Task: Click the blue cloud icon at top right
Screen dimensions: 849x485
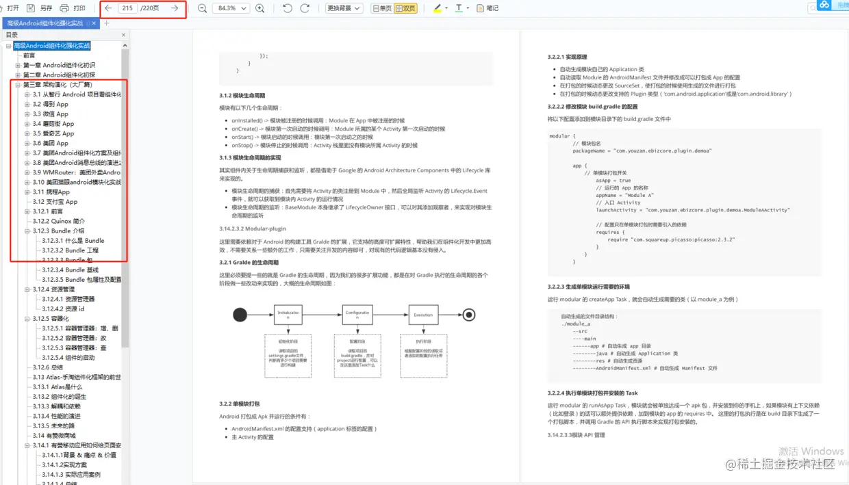Action: coord(824,5)
